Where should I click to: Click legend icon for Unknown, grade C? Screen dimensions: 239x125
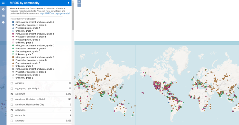tap(13, 54)
